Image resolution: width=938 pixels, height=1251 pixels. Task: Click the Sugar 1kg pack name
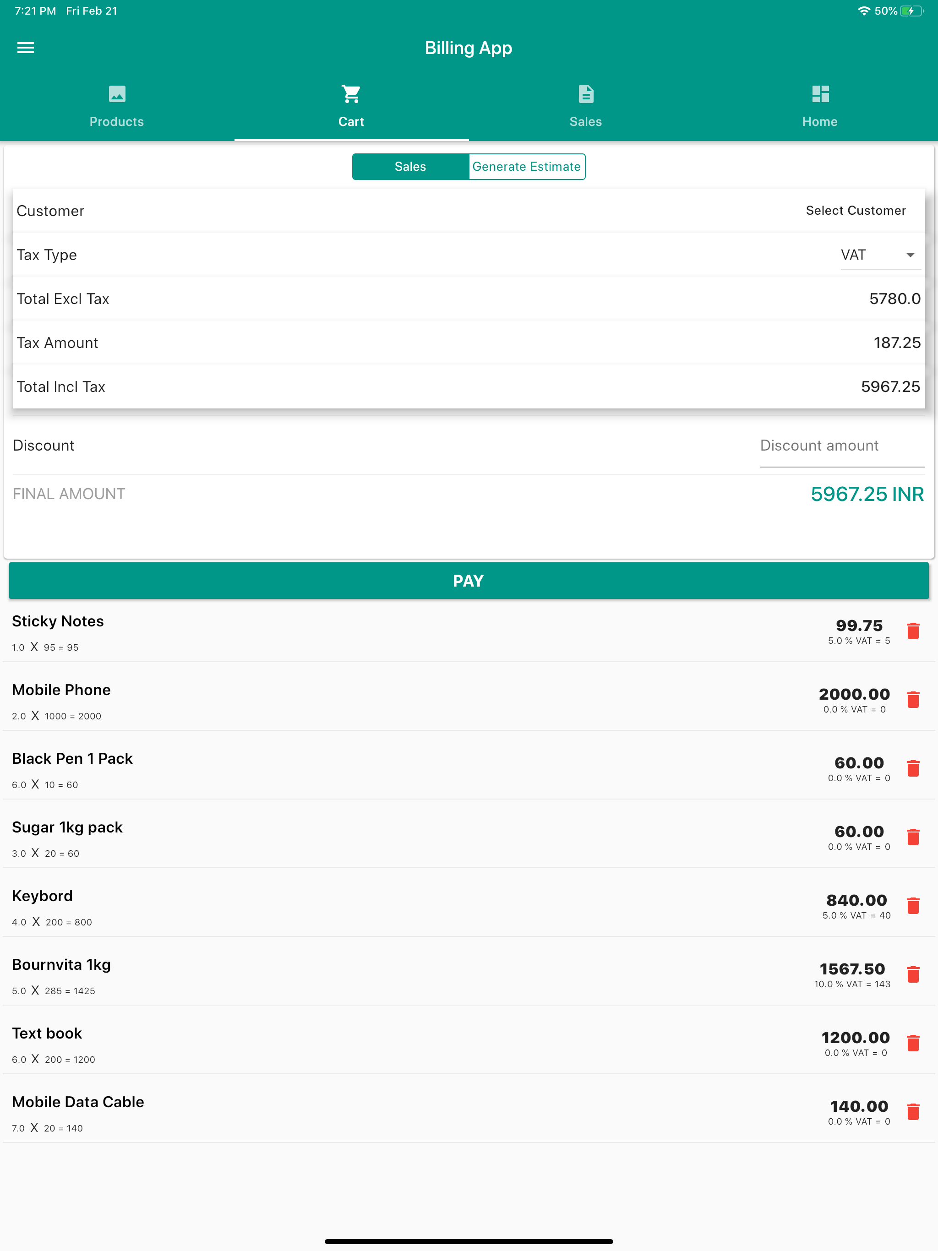point(67,827)
